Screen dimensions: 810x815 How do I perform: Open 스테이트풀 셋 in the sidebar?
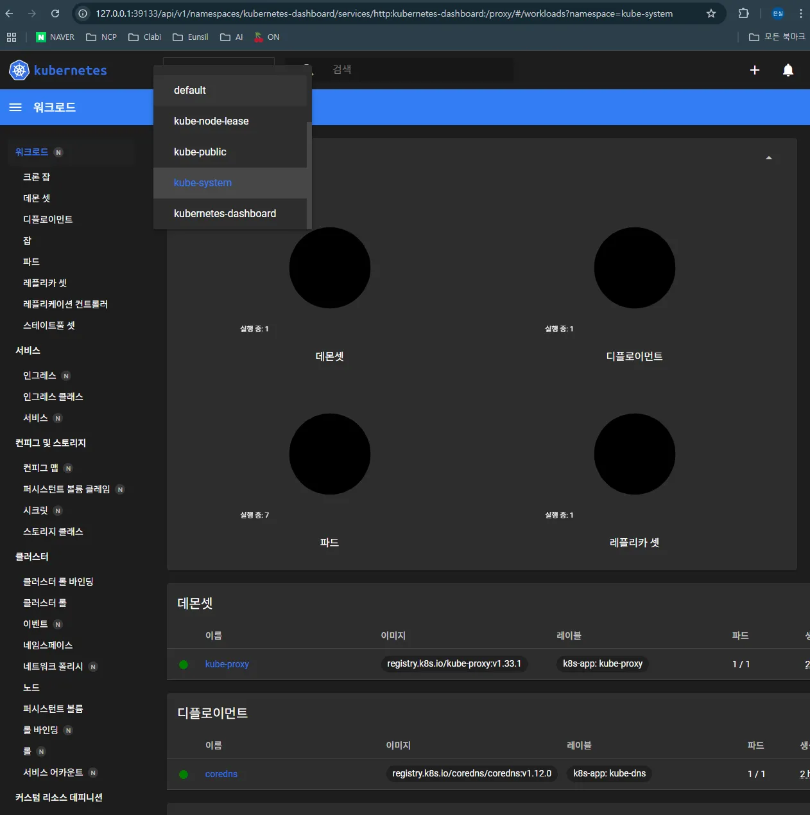[49, 326]
